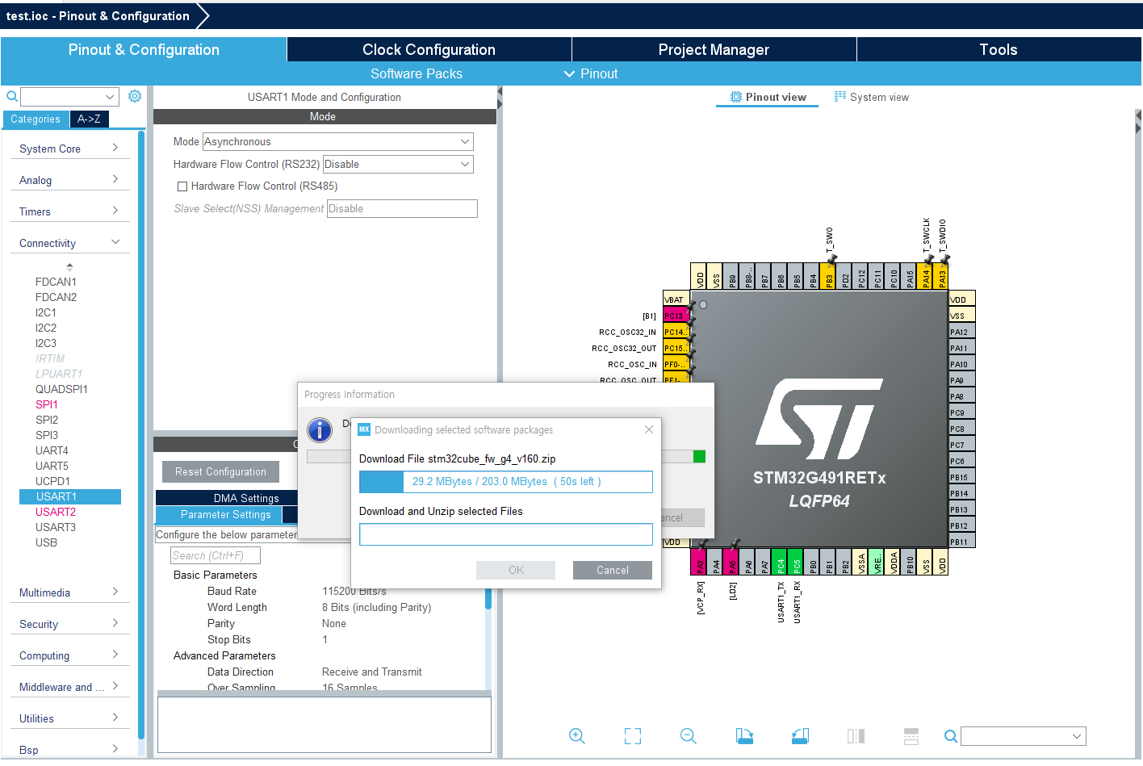Viewport: 1143px width, 766px height.
Task: Click the pin search magnifier icon
Action: pos(951,736)
